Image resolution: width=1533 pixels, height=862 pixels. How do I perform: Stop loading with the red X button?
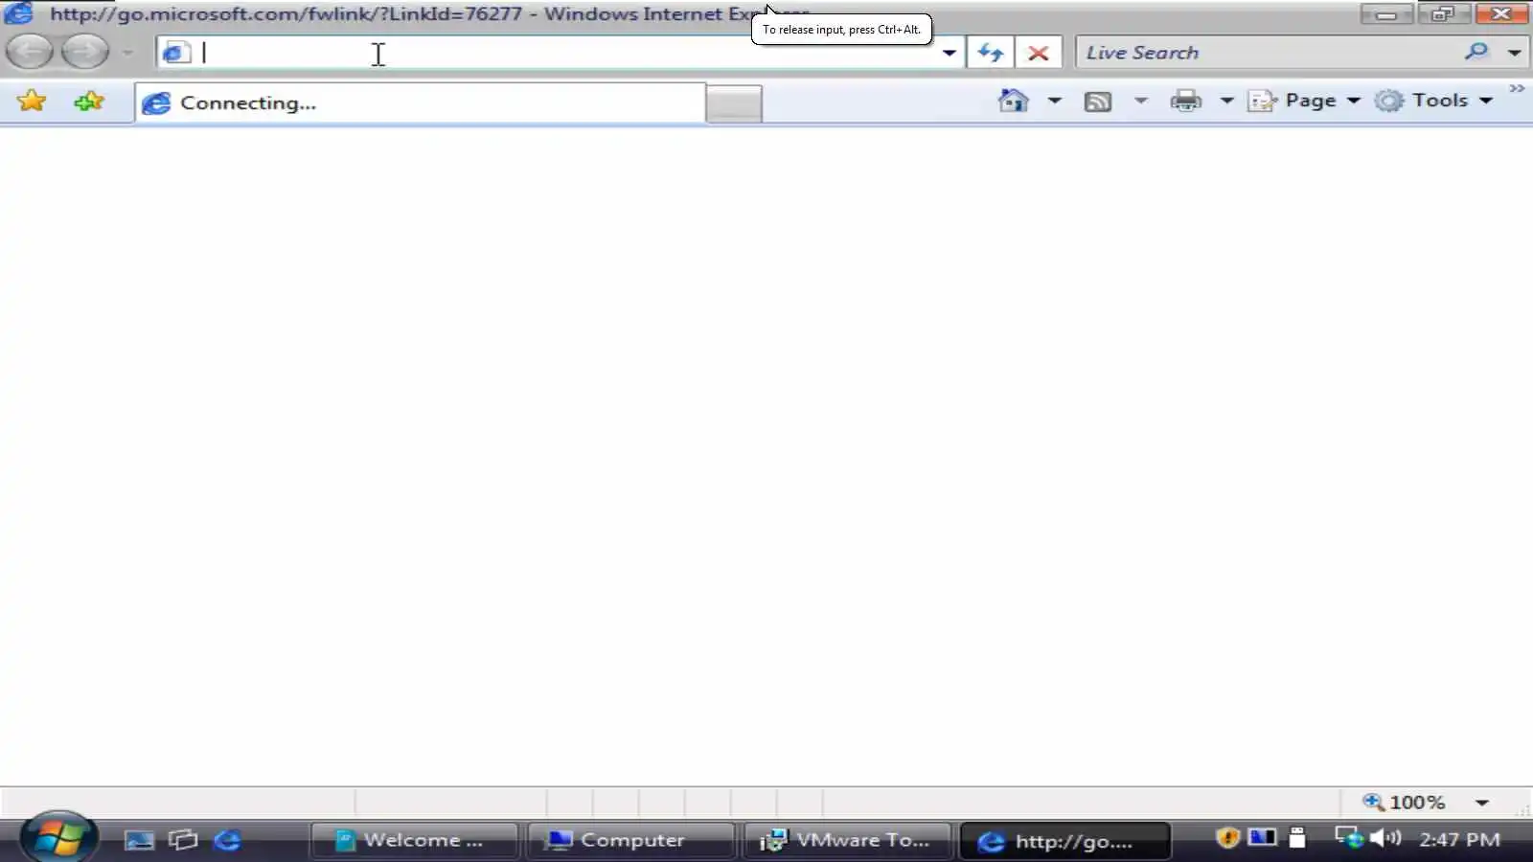click(1038, 53)
